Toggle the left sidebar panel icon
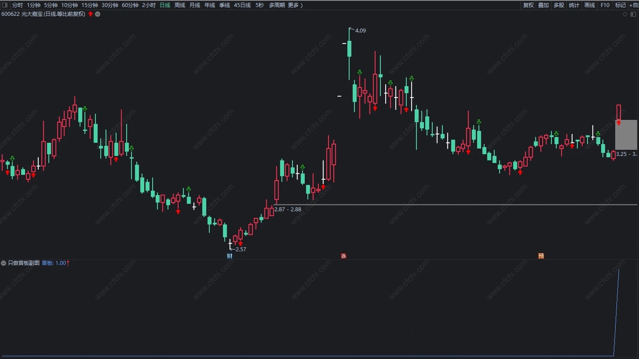The height and width of the screenshot is (359, 639). coord(5,5)
